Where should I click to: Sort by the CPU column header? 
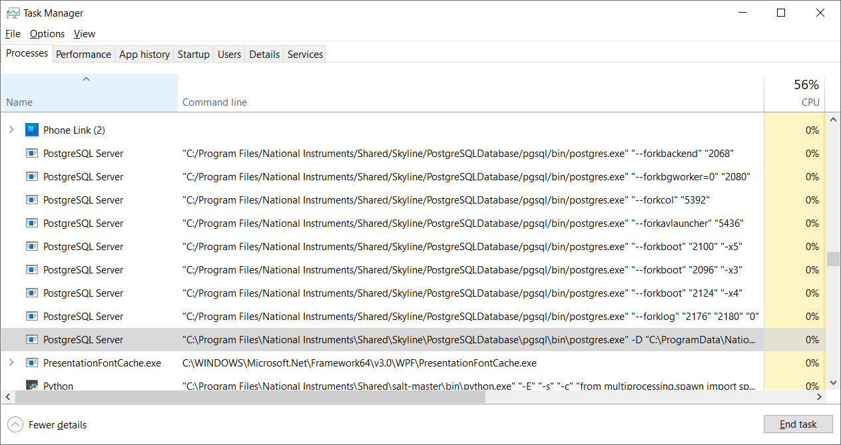(794, 92)
